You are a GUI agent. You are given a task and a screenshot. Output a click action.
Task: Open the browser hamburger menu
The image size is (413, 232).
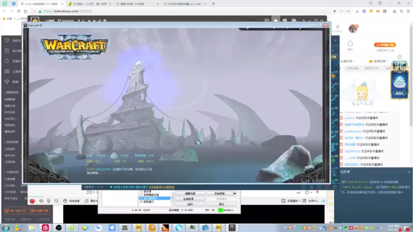[408, 11]
